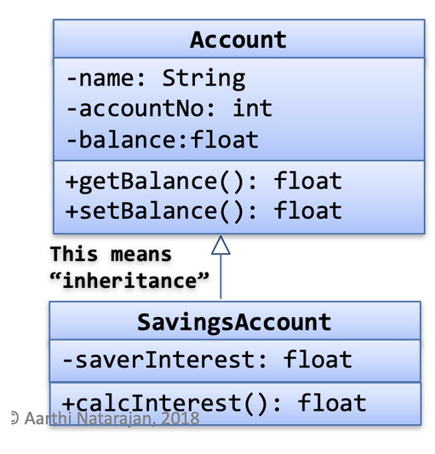Click the Aarthi Natarajan copyright text

point(112,418)
